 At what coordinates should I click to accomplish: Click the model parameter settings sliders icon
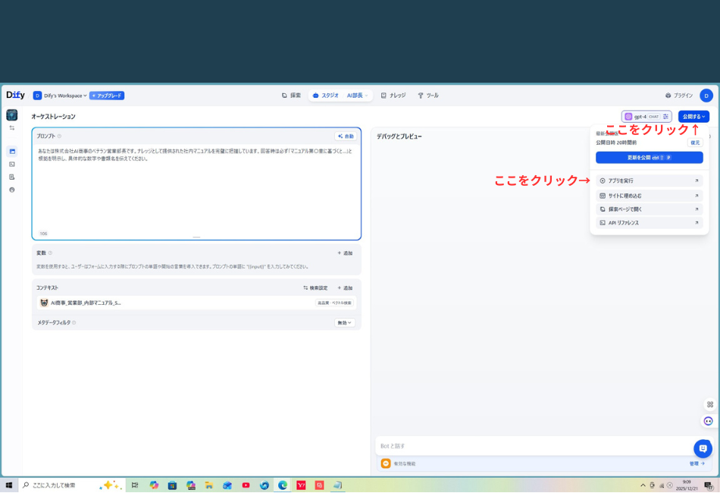coord(665,117)
